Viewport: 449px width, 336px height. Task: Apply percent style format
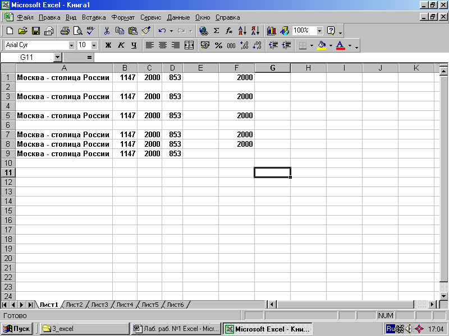pyautogui.click(x=218, y=45)
